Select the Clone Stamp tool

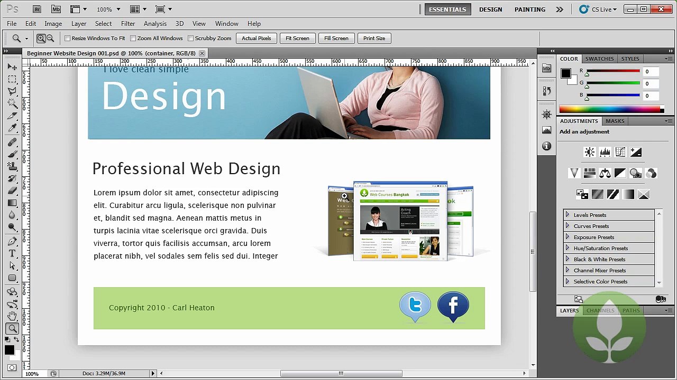pyautogui.click(x=12, y=167)
